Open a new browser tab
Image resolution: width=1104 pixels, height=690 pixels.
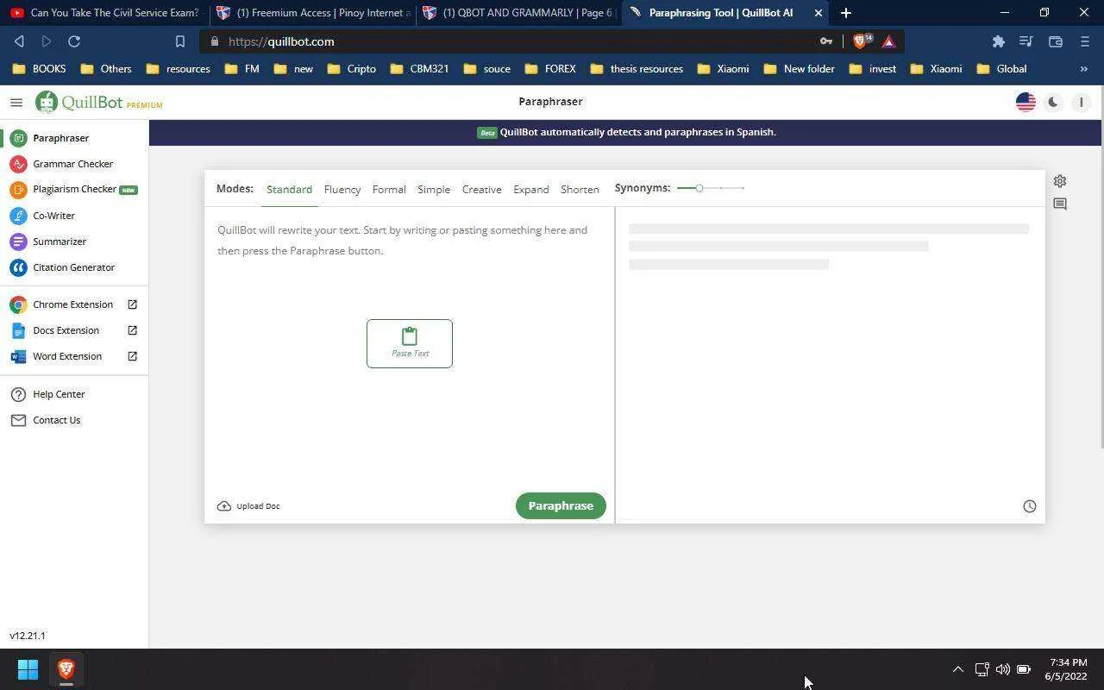coord(846,13)
